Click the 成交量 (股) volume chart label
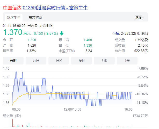 pos(12,116)
